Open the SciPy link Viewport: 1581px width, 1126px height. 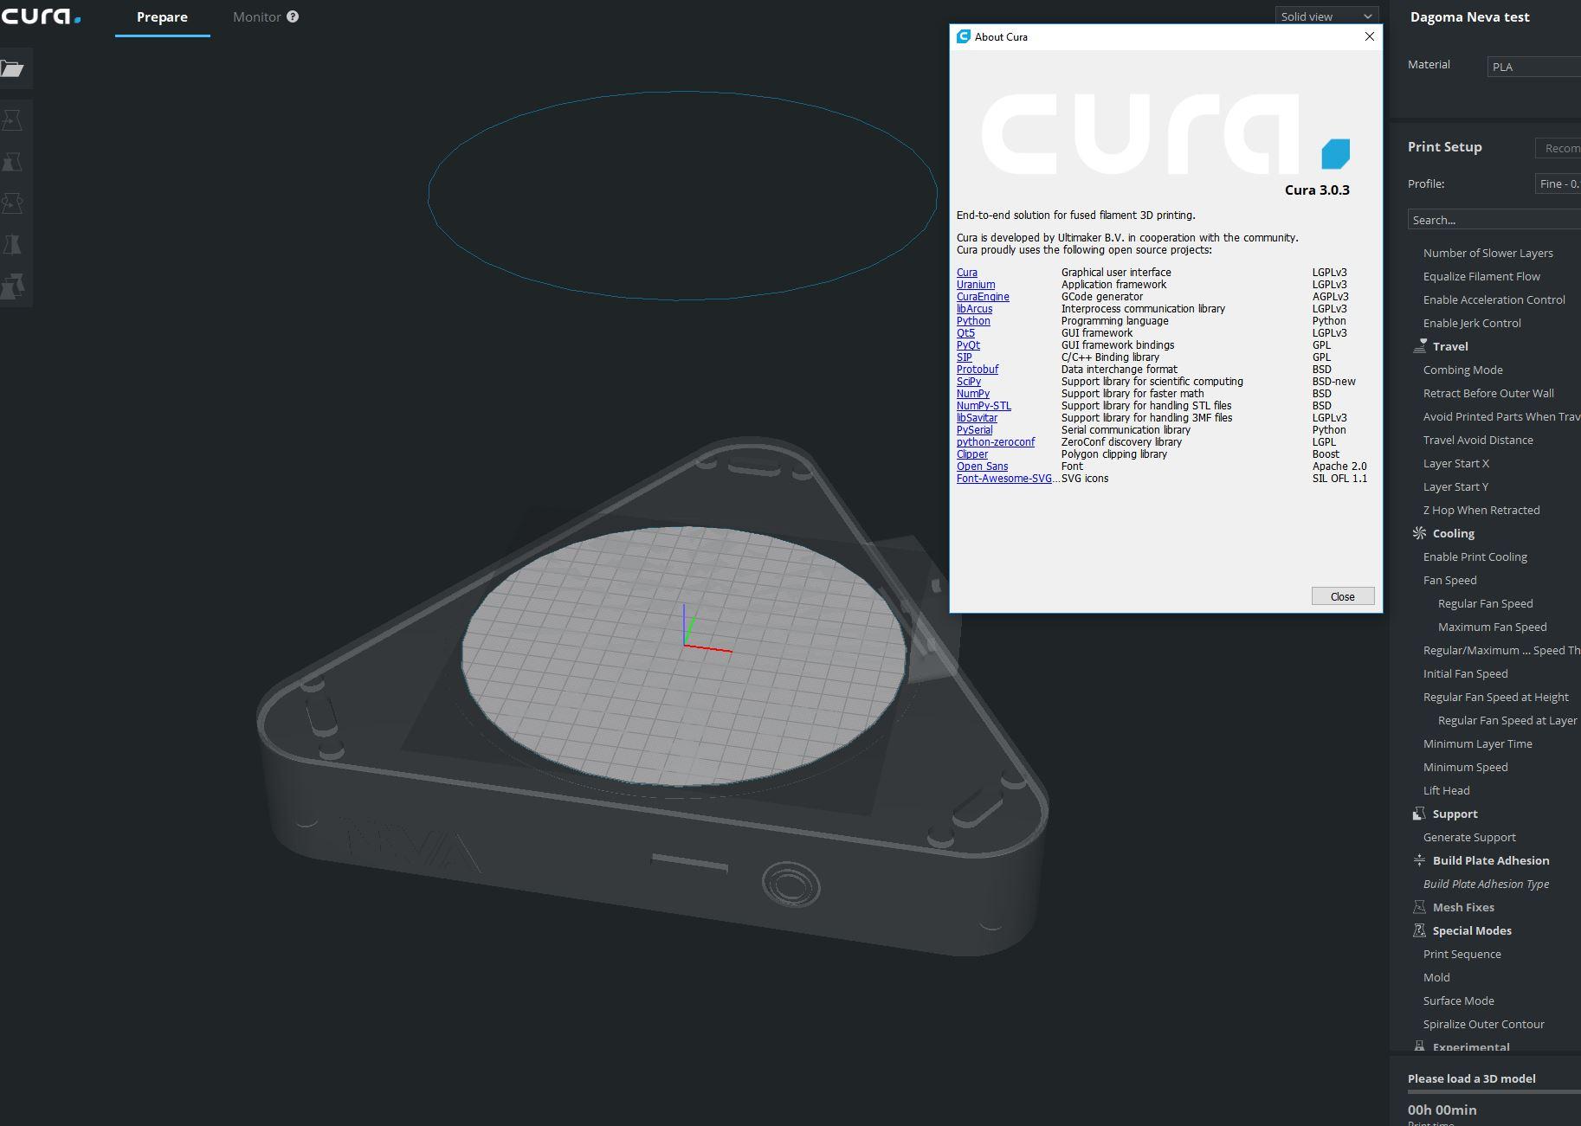(969, 382)
